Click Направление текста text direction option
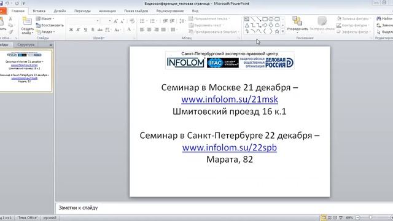The width and height of the screenshot is (393, 221). coord(209,18)
